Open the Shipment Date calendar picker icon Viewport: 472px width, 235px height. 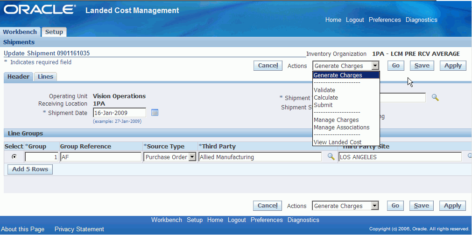coord(155,113)
